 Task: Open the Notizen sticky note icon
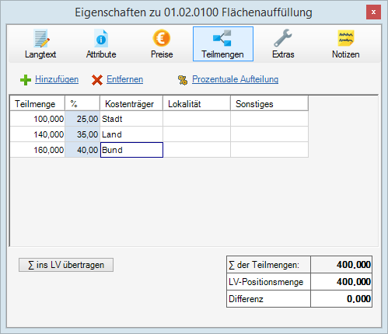pyautogui.click(x=346, y=38)
